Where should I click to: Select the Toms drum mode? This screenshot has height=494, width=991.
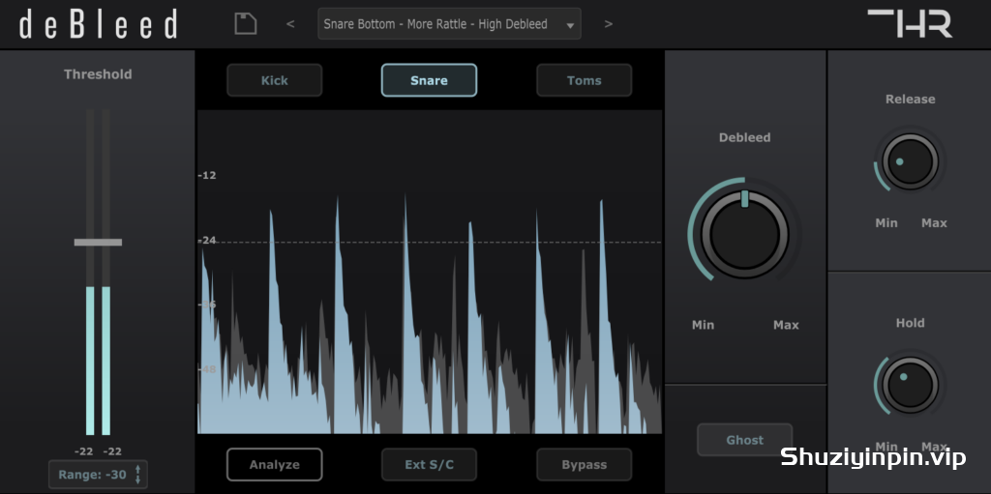(584, 80)
